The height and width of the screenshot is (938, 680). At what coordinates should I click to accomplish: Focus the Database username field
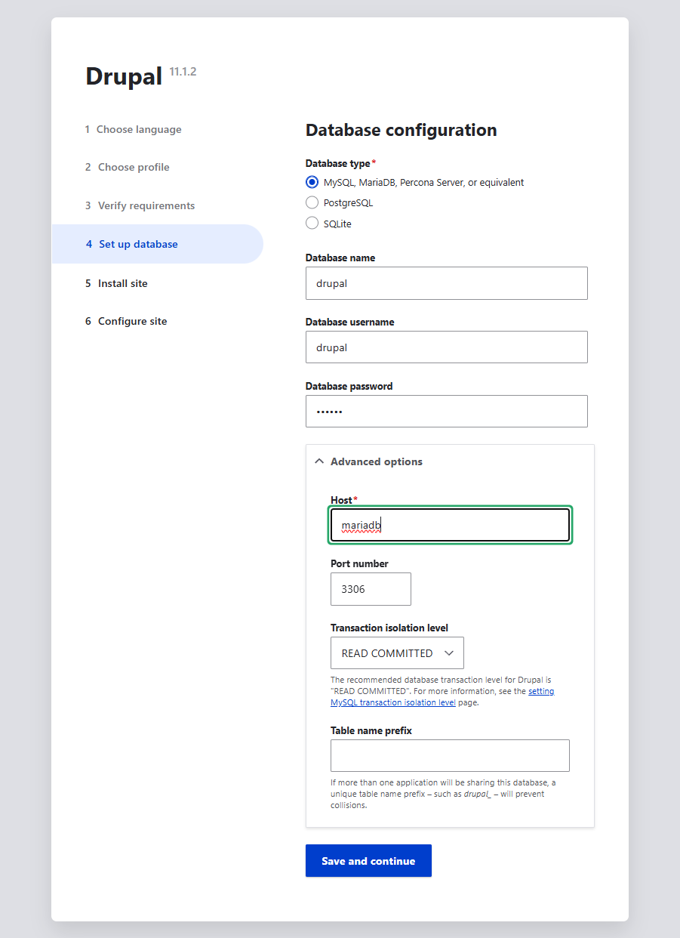click(x=446, y=347)
